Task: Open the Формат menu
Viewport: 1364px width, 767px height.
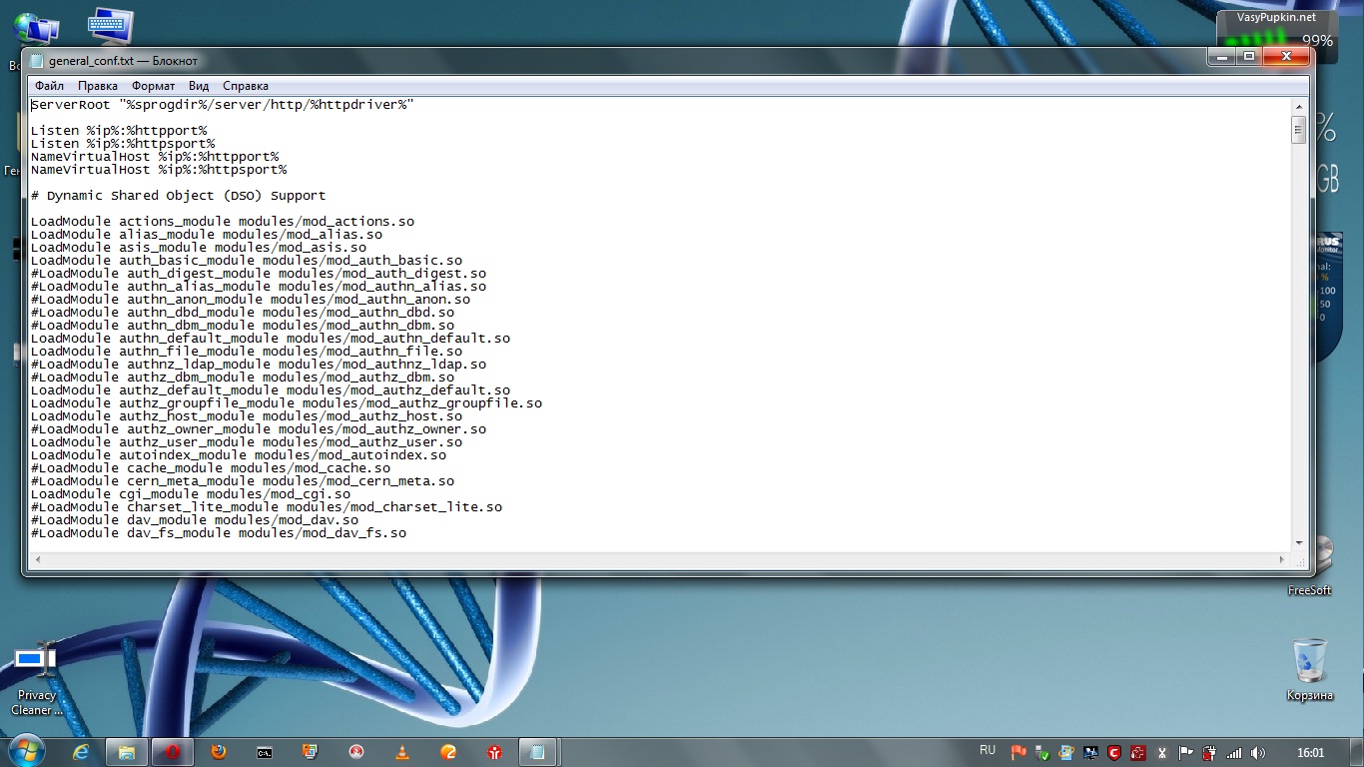Action: click(x=153, y=86)
